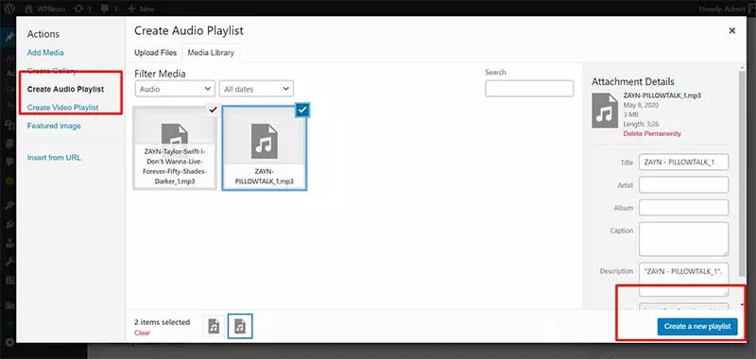Open the Audio media type filter dropdown

(x=175, y=89)
